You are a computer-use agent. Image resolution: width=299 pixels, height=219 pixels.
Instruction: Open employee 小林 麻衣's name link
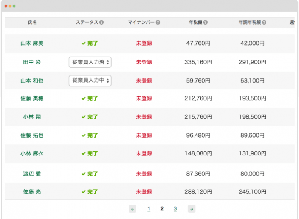point(32,153)
